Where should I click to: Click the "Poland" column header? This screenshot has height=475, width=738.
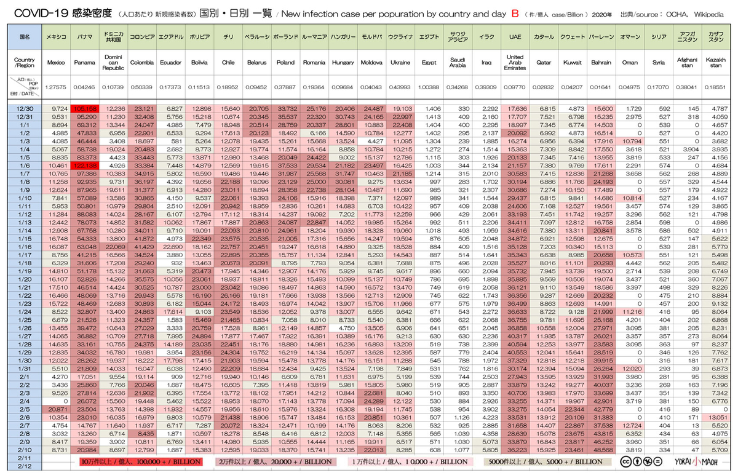point(285,62)
